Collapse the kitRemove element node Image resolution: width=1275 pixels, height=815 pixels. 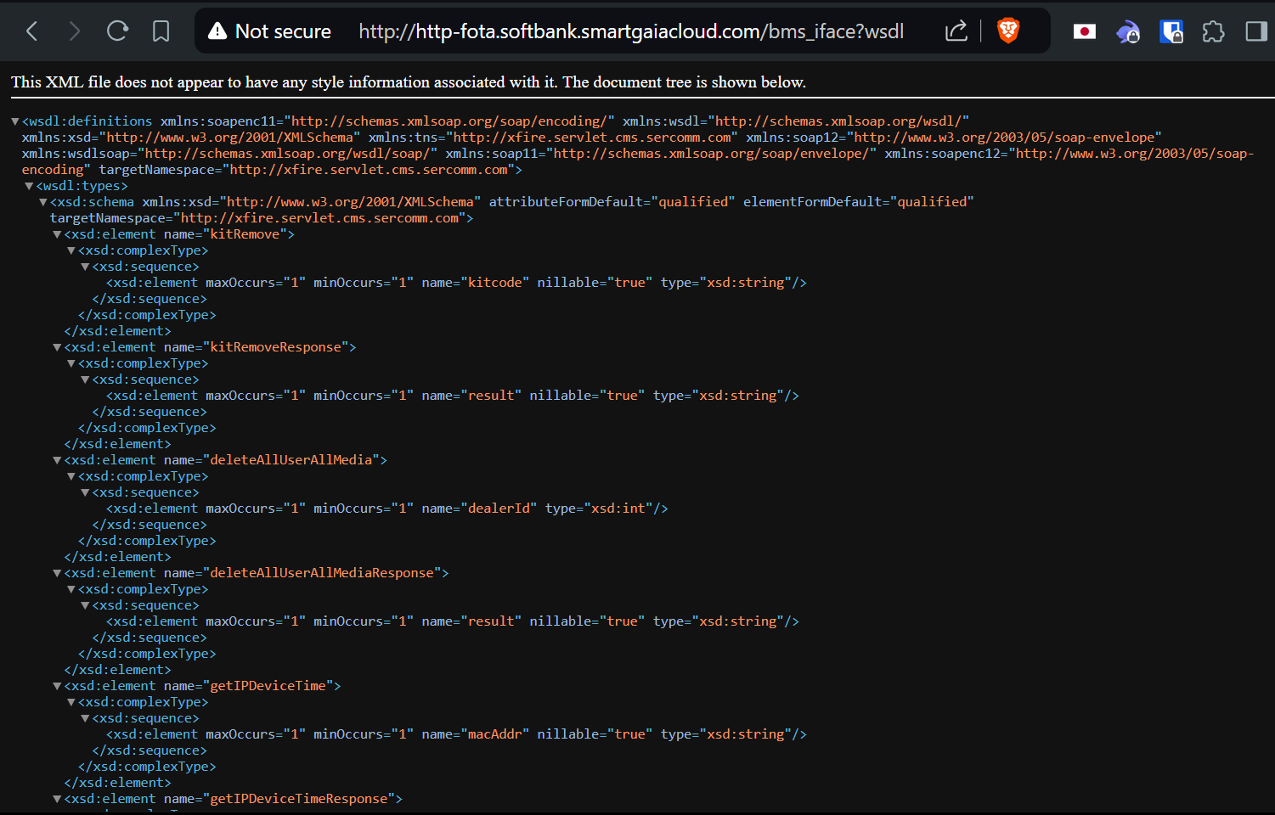tap(57, 234)
